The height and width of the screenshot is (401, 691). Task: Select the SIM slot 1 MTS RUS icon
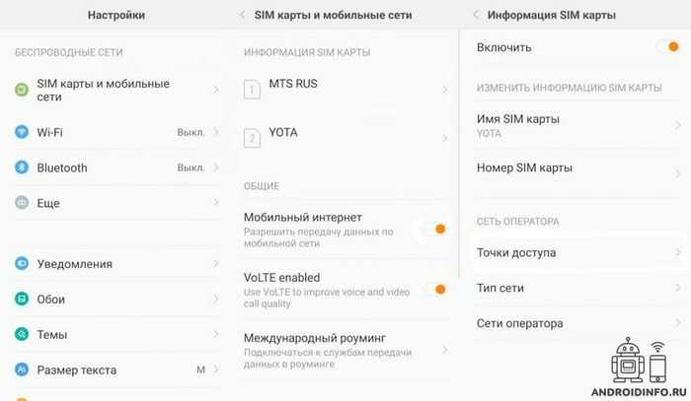click(x=252, y=90)
